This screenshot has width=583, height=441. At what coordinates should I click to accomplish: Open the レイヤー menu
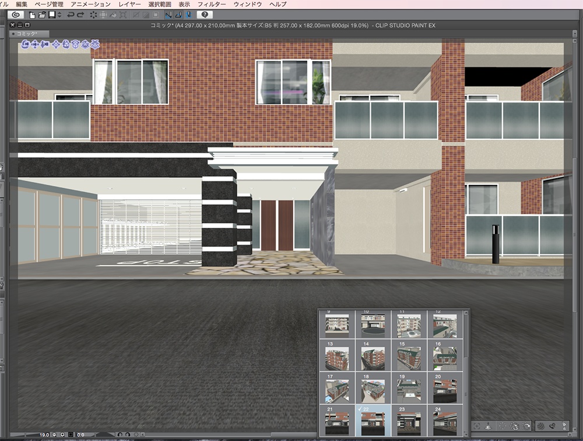point(129,4)
